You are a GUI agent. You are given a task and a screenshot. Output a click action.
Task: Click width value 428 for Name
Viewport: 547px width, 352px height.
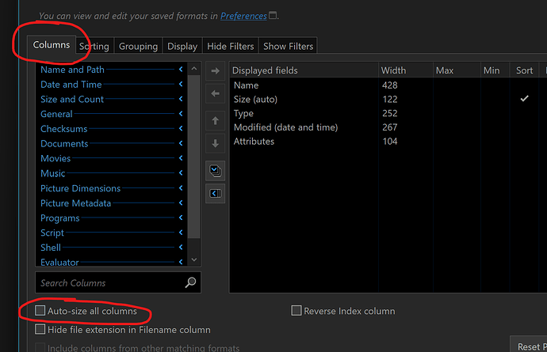pyautogui.click(x=390, y=85)
